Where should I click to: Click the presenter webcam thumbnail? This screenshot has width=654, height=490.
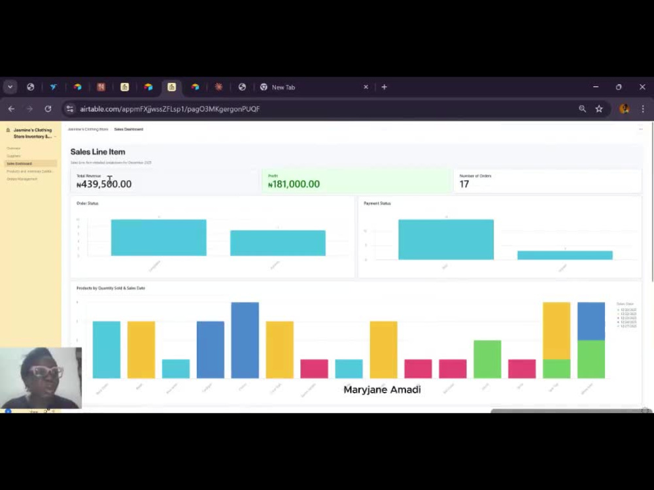(x=41, y=378)
